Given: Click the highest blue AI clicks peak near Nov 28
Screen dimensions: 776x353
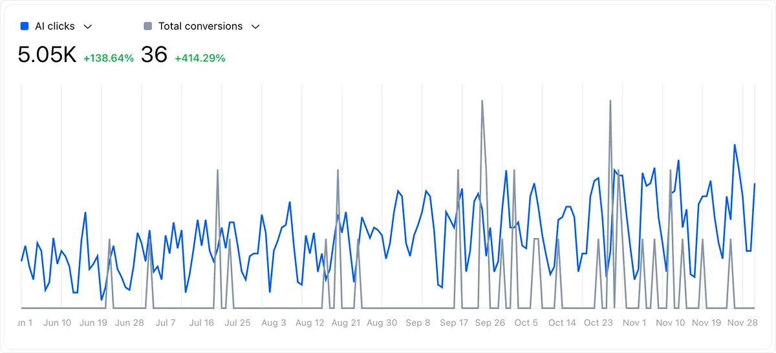Looking at the screenshot, I should coord(735,145).
